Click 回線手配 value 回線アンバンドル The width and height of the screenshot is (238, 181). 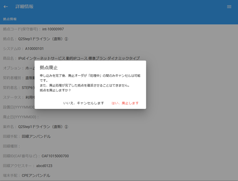(36, 136)
